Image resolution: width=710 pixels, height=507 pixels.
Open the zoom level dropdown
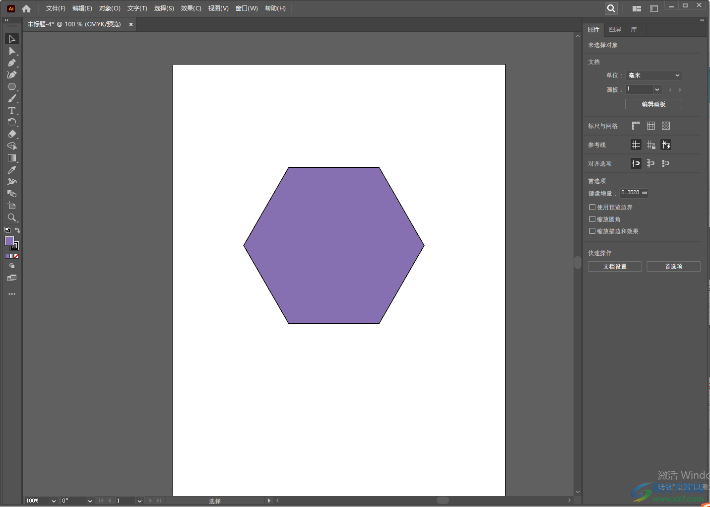click(x=54, y=501)
